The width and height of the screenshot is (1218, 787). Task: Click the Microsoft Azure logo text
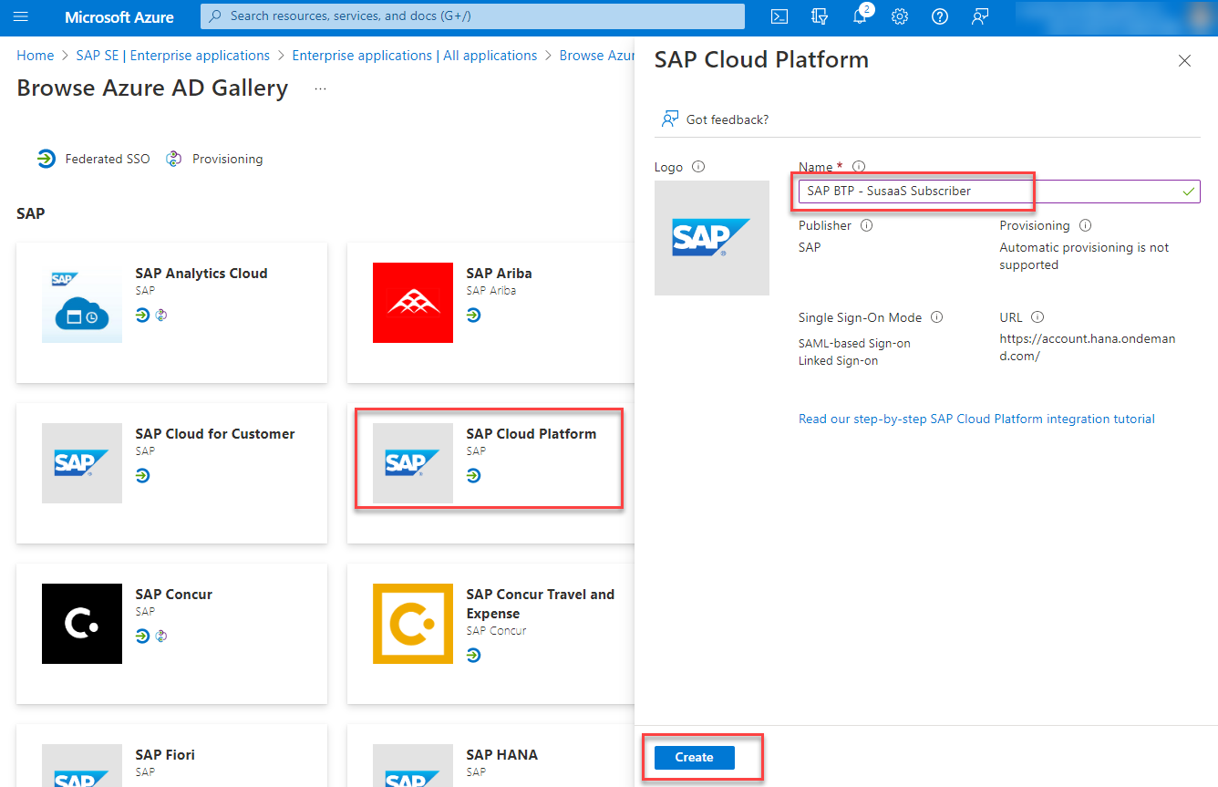119,16
